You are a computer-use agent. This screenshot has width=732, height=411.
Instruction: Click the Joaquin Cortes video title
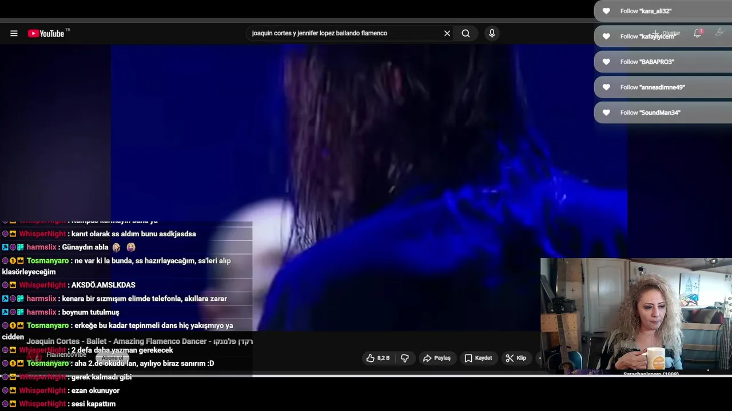(140, 341)
